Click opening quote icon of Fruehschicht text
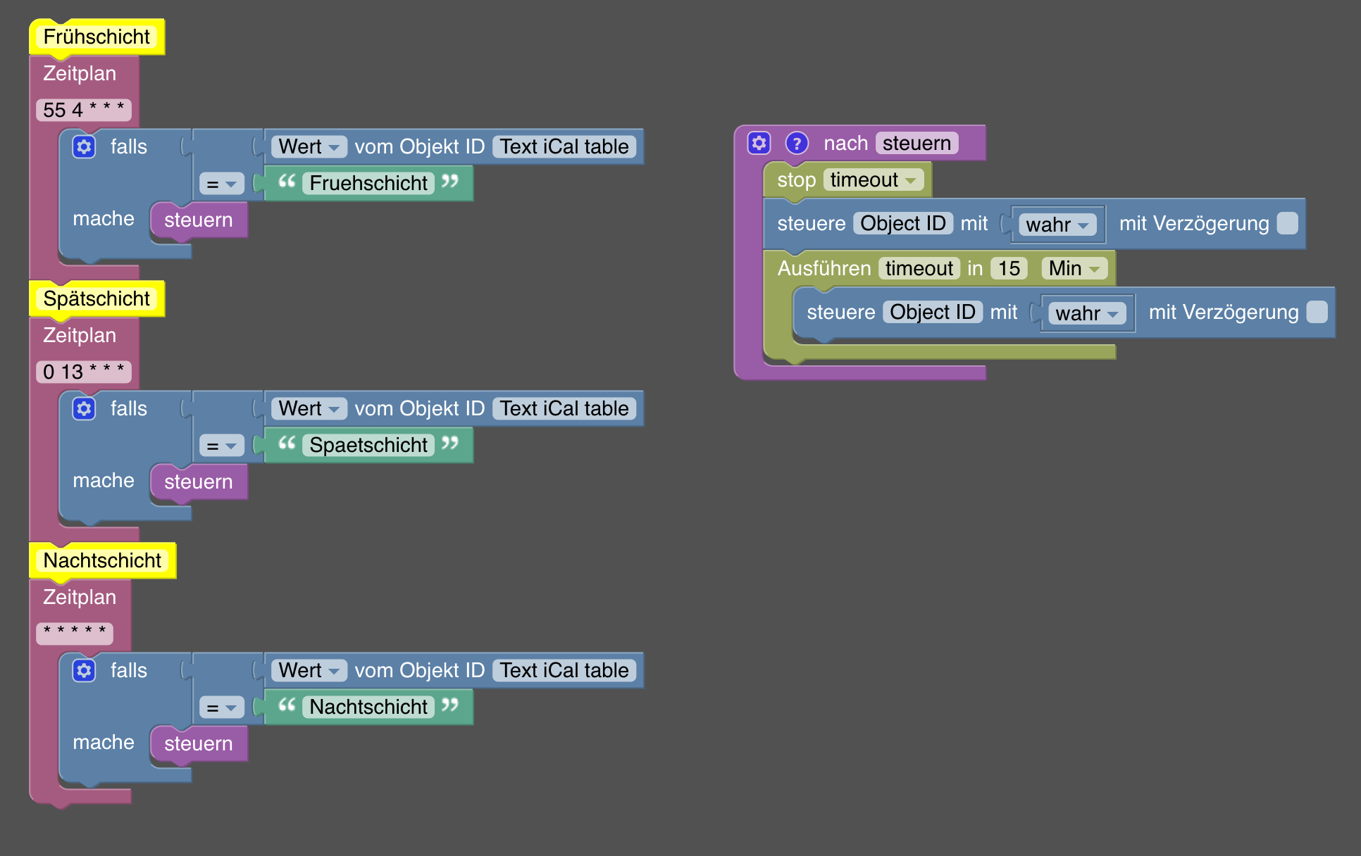The image size is (1361, 856). (x=287, y=182)
